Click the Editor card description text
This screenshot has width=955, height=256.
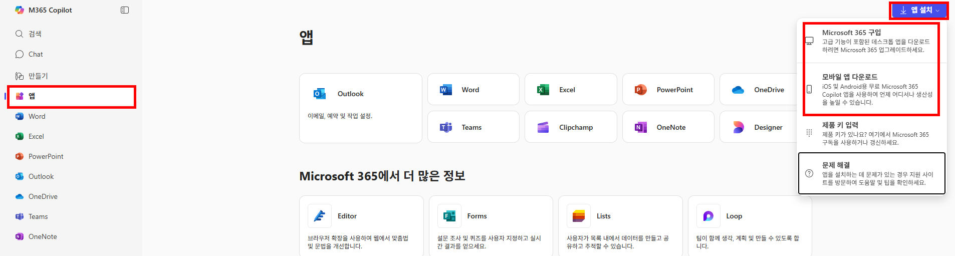[358, 242]
